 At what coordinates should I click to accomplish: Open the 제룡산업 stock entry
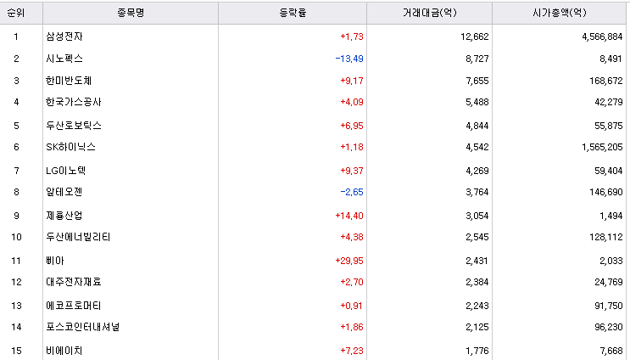[x=64, y=216]
